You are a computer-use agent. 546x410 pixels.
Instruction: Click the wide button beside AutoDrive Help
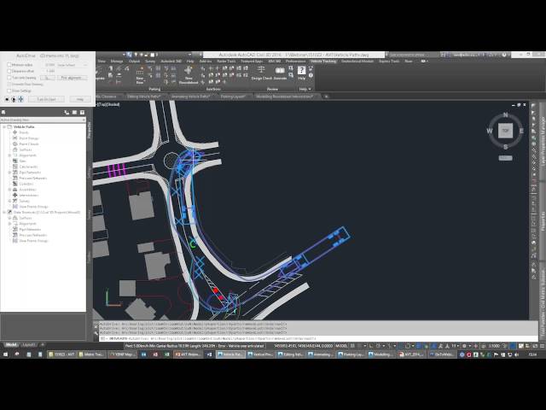[46, 99]
